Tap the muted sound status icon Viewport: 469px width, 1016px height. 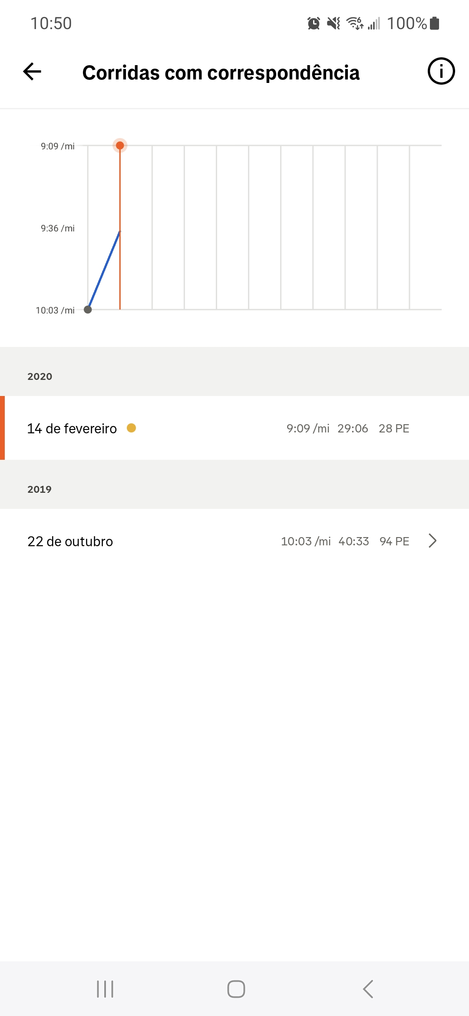click(334, 23)
